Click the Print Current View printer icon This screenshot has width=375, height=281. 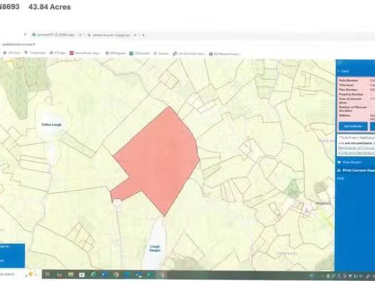pos(339,170)
